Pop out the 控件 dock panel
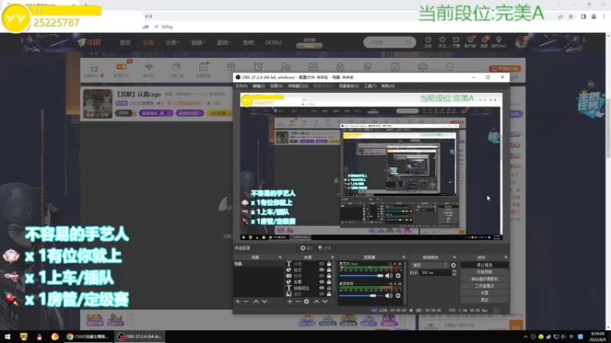Image resolution: width=611 pixels, height=343 pixels. (x=506, y=258)
